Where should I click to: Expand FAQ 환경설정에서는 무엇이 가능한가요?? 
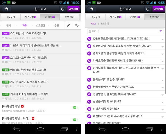click(x=125, y=87)
